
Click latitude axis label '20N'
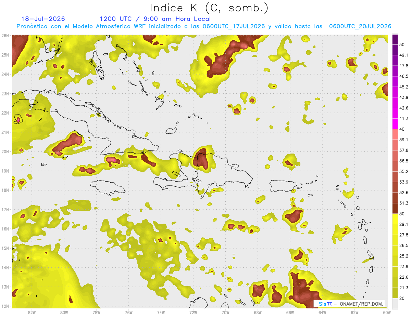pyautogui.click(x=5, y=151)
